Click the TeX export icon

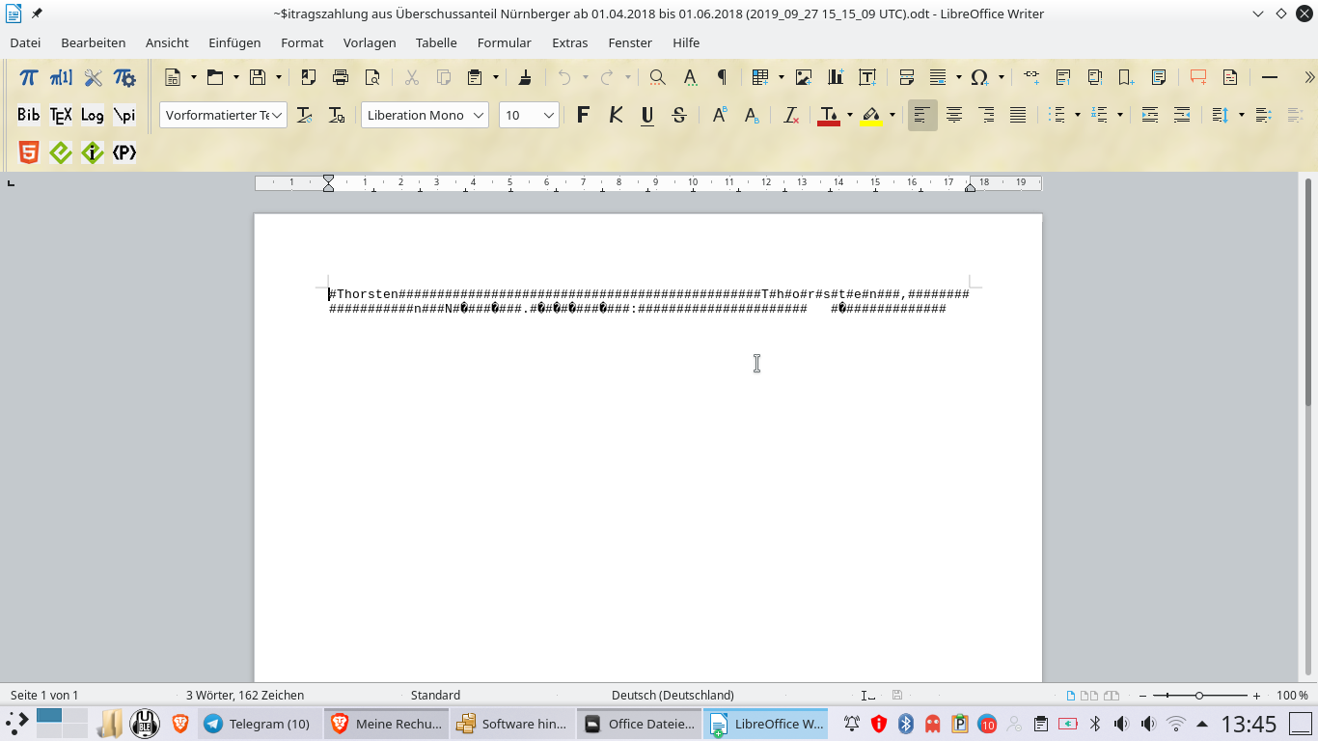61,115
